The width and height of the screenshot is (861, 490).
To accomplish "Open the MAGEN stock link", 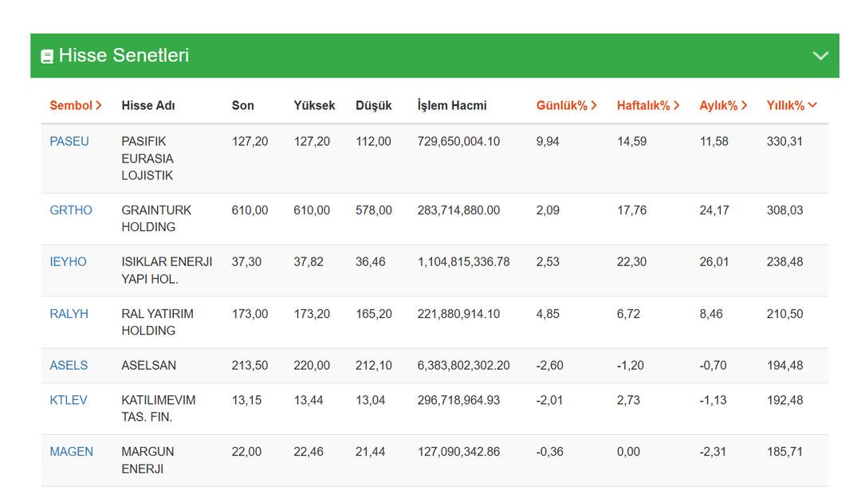I will point(71,452).
